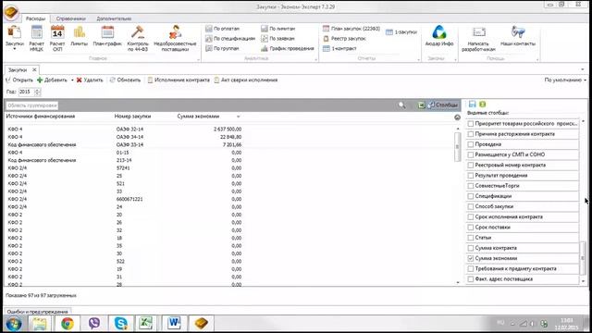Open the По умолчанию layout dropdown

click(x=565, y=80)
